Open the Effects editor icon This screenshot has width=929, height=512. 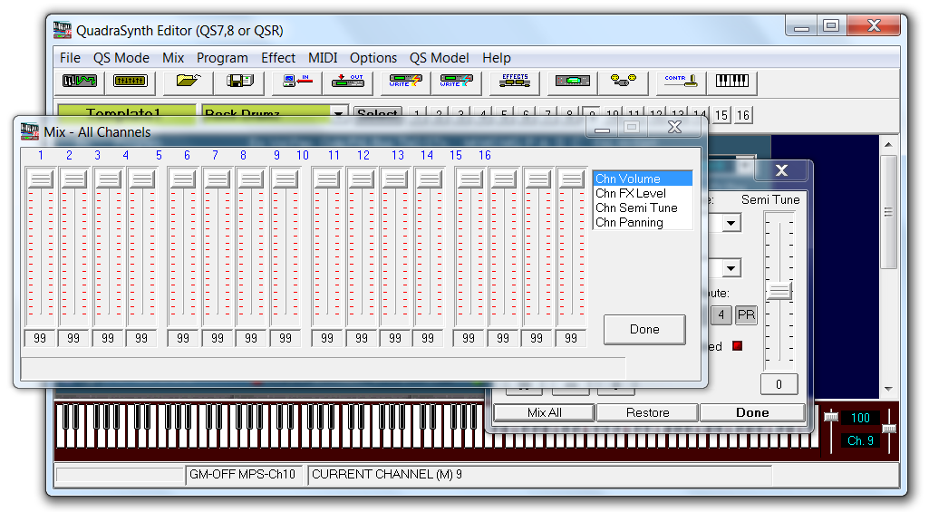(515, 82)
